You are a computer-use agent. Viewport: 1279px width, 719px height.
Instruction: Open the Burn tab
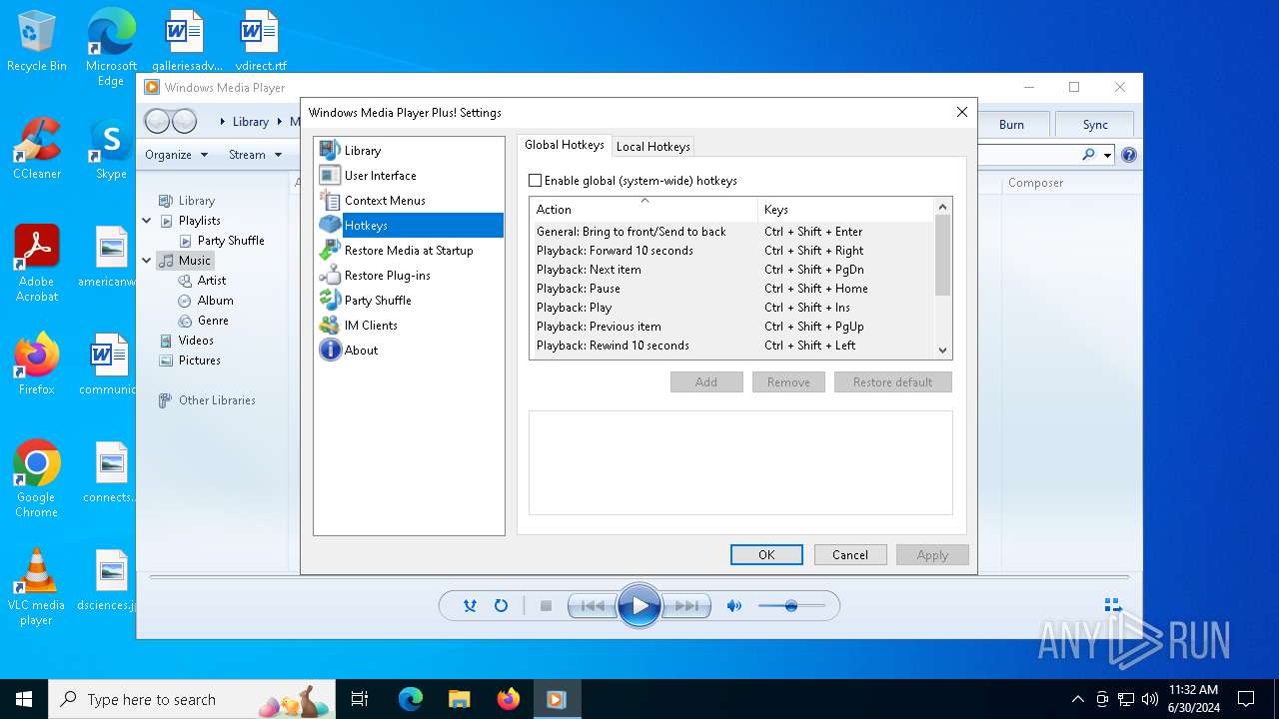pos(1011,125)
